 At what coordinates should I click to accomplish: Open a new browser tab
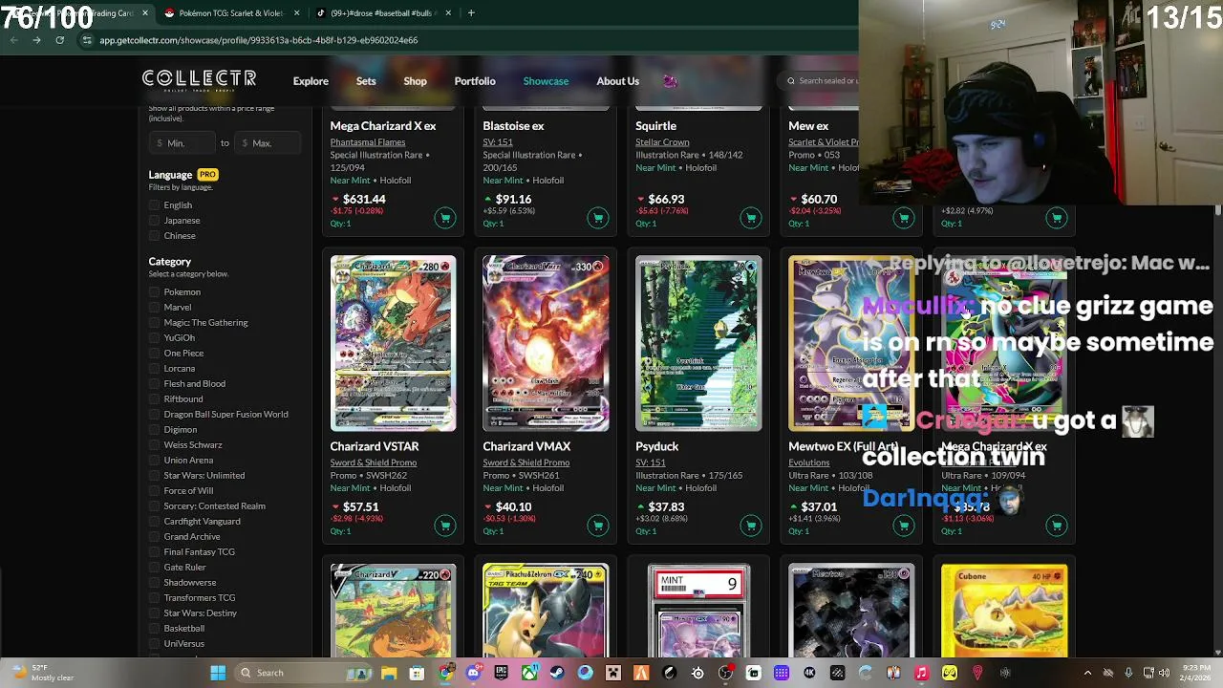(471, 12)
